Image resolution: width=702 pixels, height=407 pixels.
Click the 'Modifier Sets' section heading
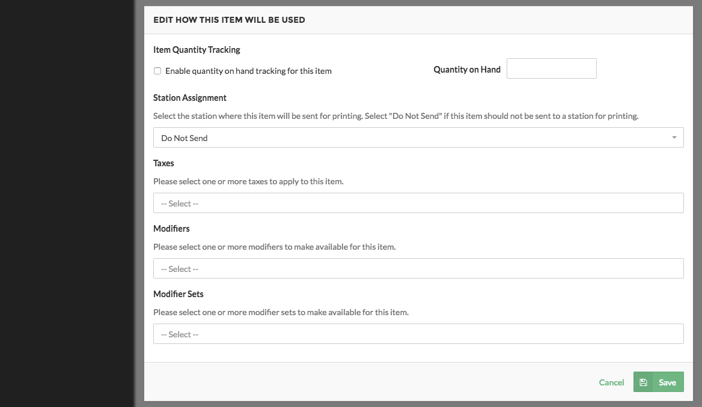[x=178, y=294]
